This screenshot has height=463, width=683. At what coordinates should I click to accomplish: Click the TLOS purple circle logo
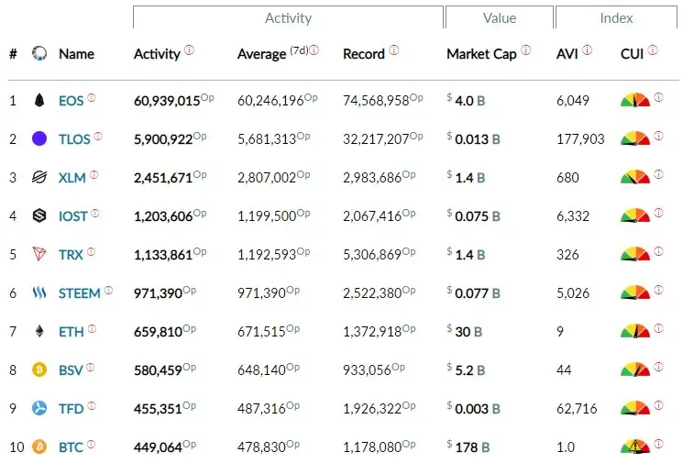(x=39, y=138)
